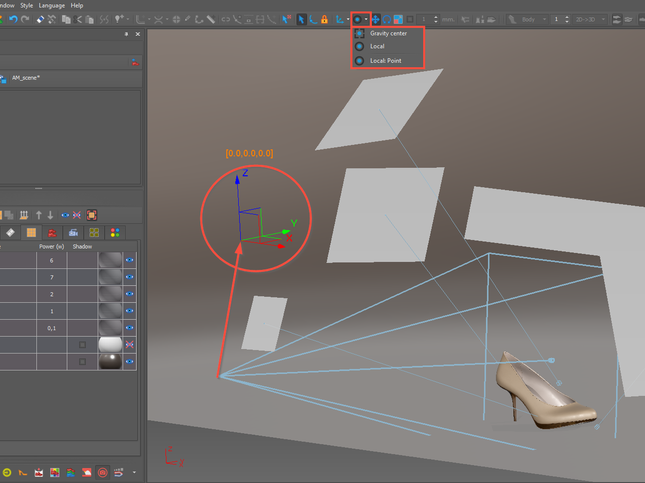Screen dimensions: 645x483
Task: Click the Undo arrow in toolbar
Action: pyautogui.click(x=13, y=19)
